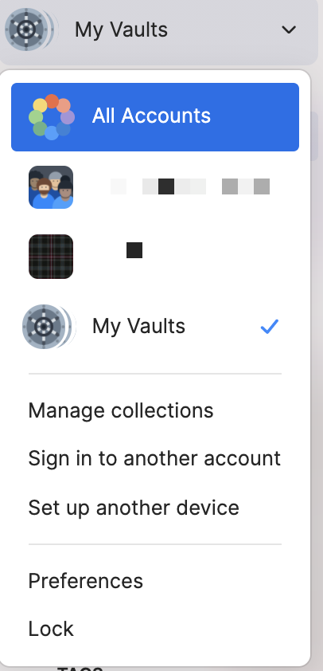
Task: Open Preferences from the menu
Action: tap(85, 581)
